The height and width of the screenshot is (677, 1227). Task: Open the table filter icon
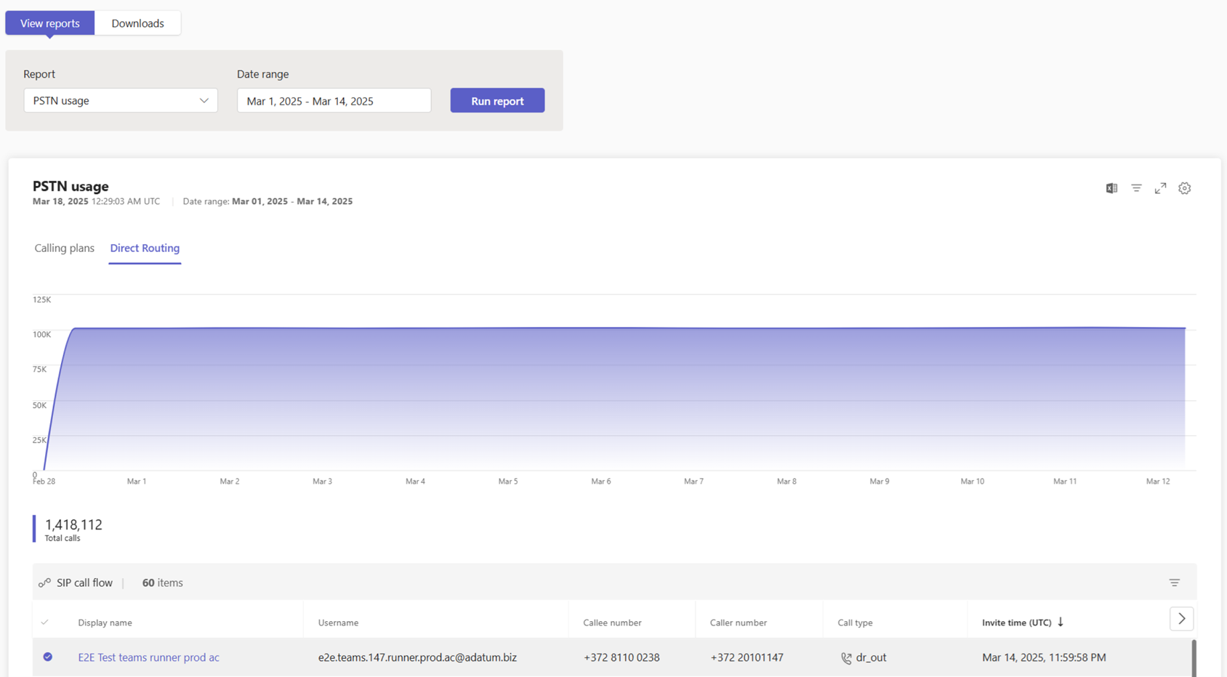pos(1175,582)
